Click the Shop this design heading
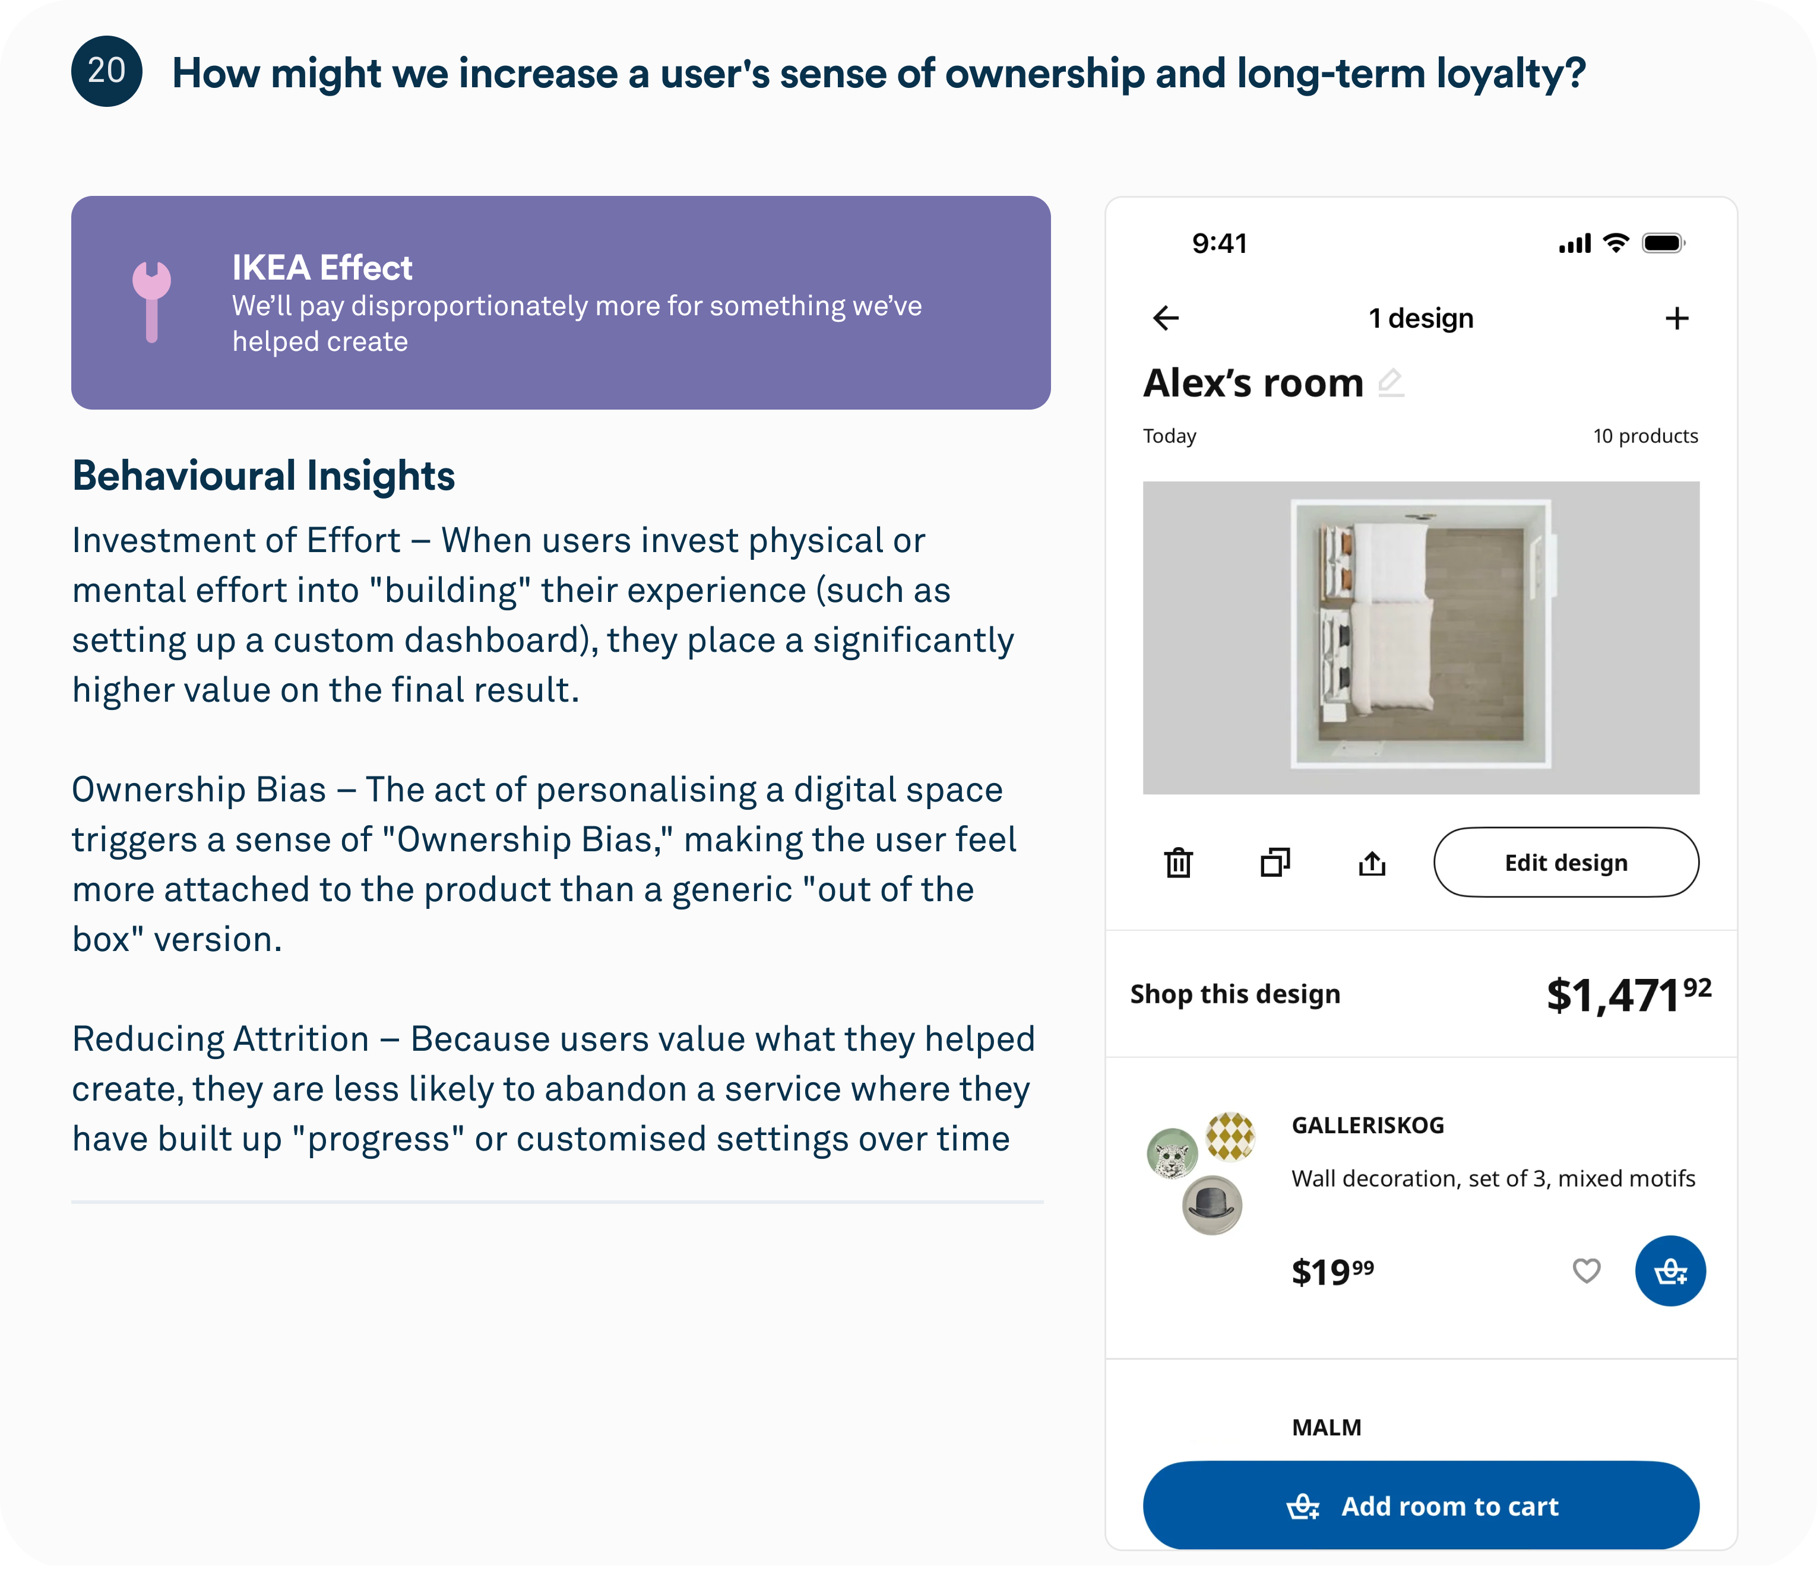 click(x=1234, y=994)
